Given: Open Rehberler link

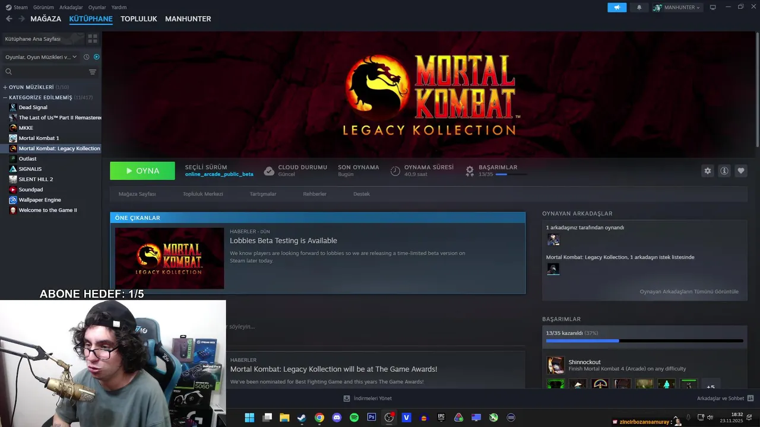Looking at the screenshot, I should tap(315, 194).
